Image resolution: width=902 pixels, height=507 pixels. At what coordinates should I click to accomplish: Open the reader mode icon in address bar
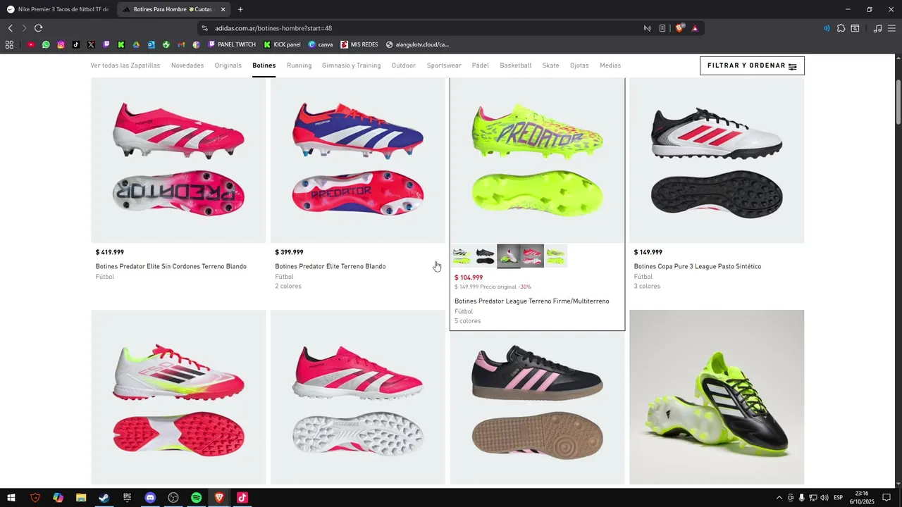[662, 28]
